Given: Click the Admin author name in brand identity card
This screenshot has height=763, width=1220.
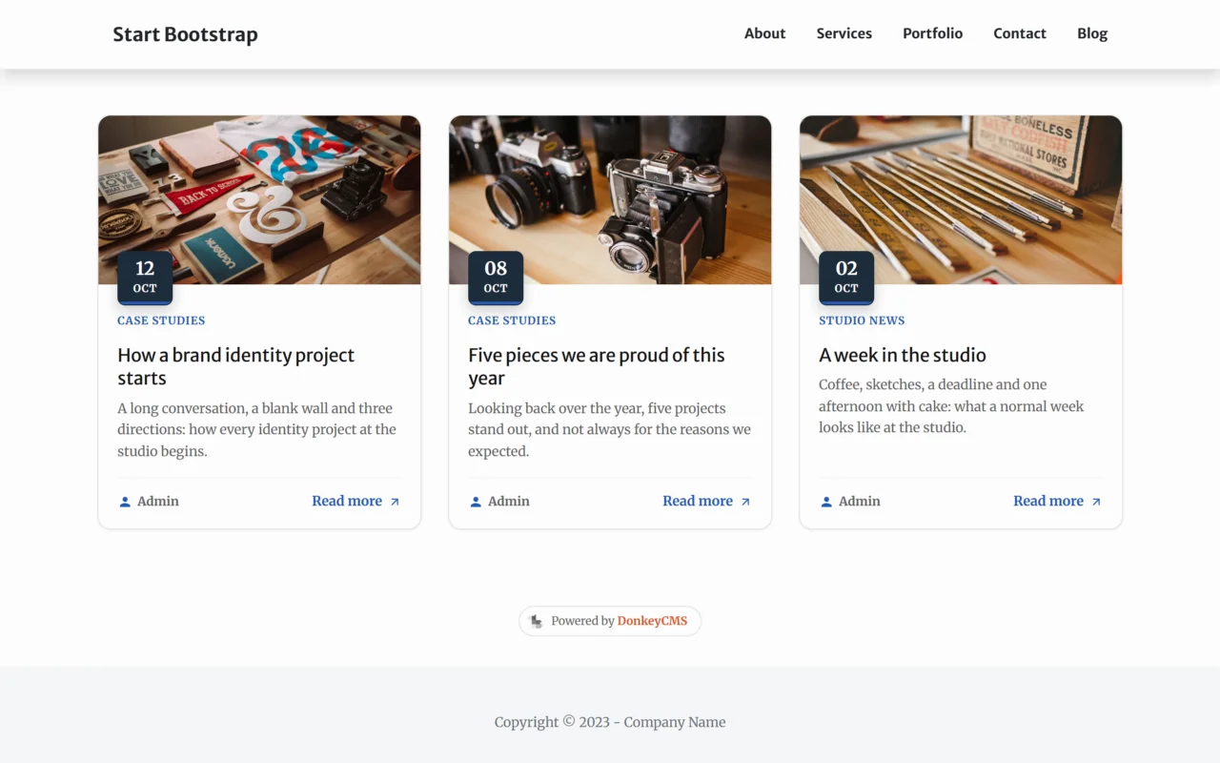Looking at the screenshot, I should point(158,501).
